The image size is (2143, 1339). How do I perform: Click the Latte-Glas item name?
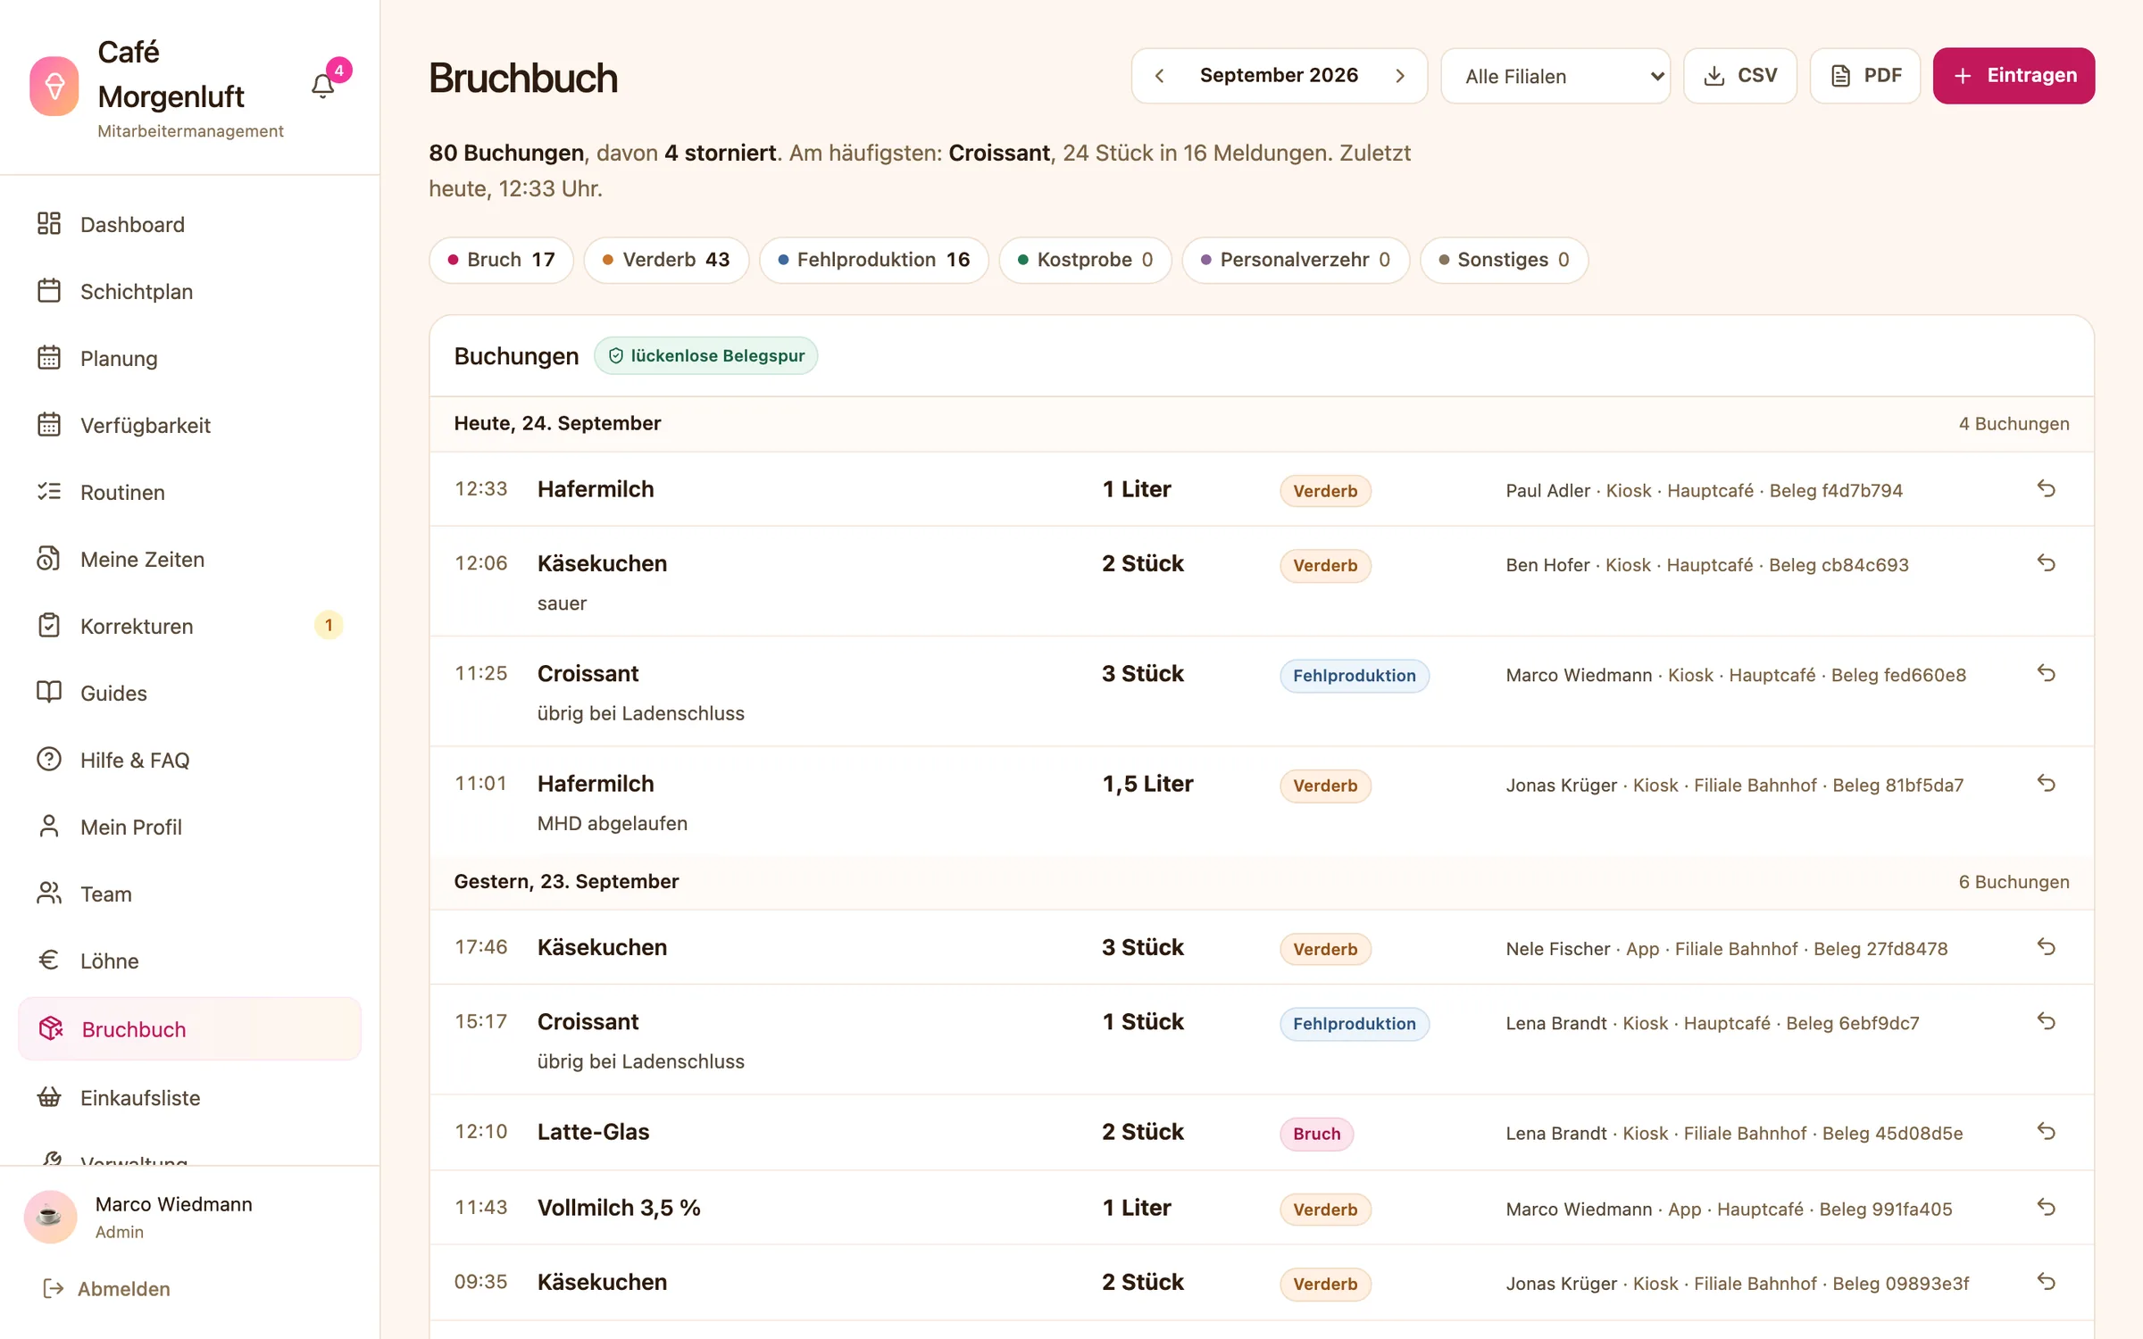tap(593, 1131)
